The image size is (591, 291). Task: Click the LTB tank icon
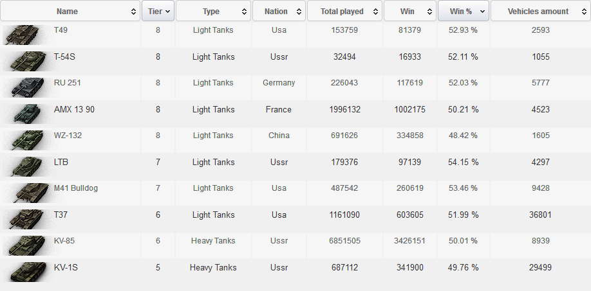24,166
